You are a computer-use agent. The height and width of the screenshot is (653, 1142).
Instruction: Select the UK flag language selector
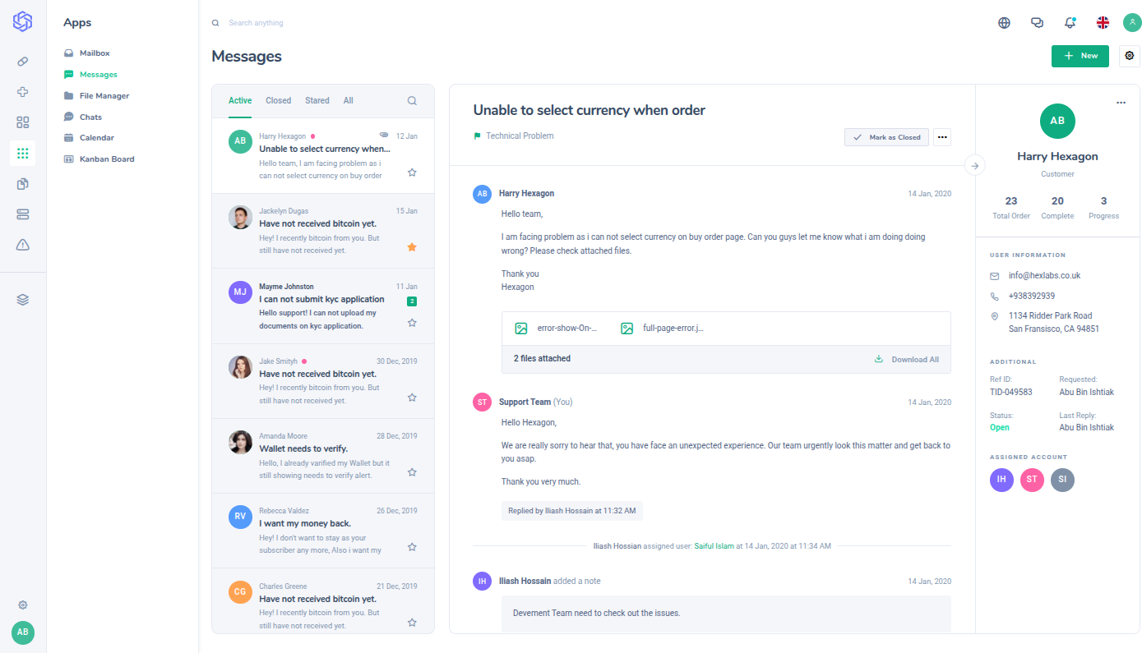point(1103,23)
